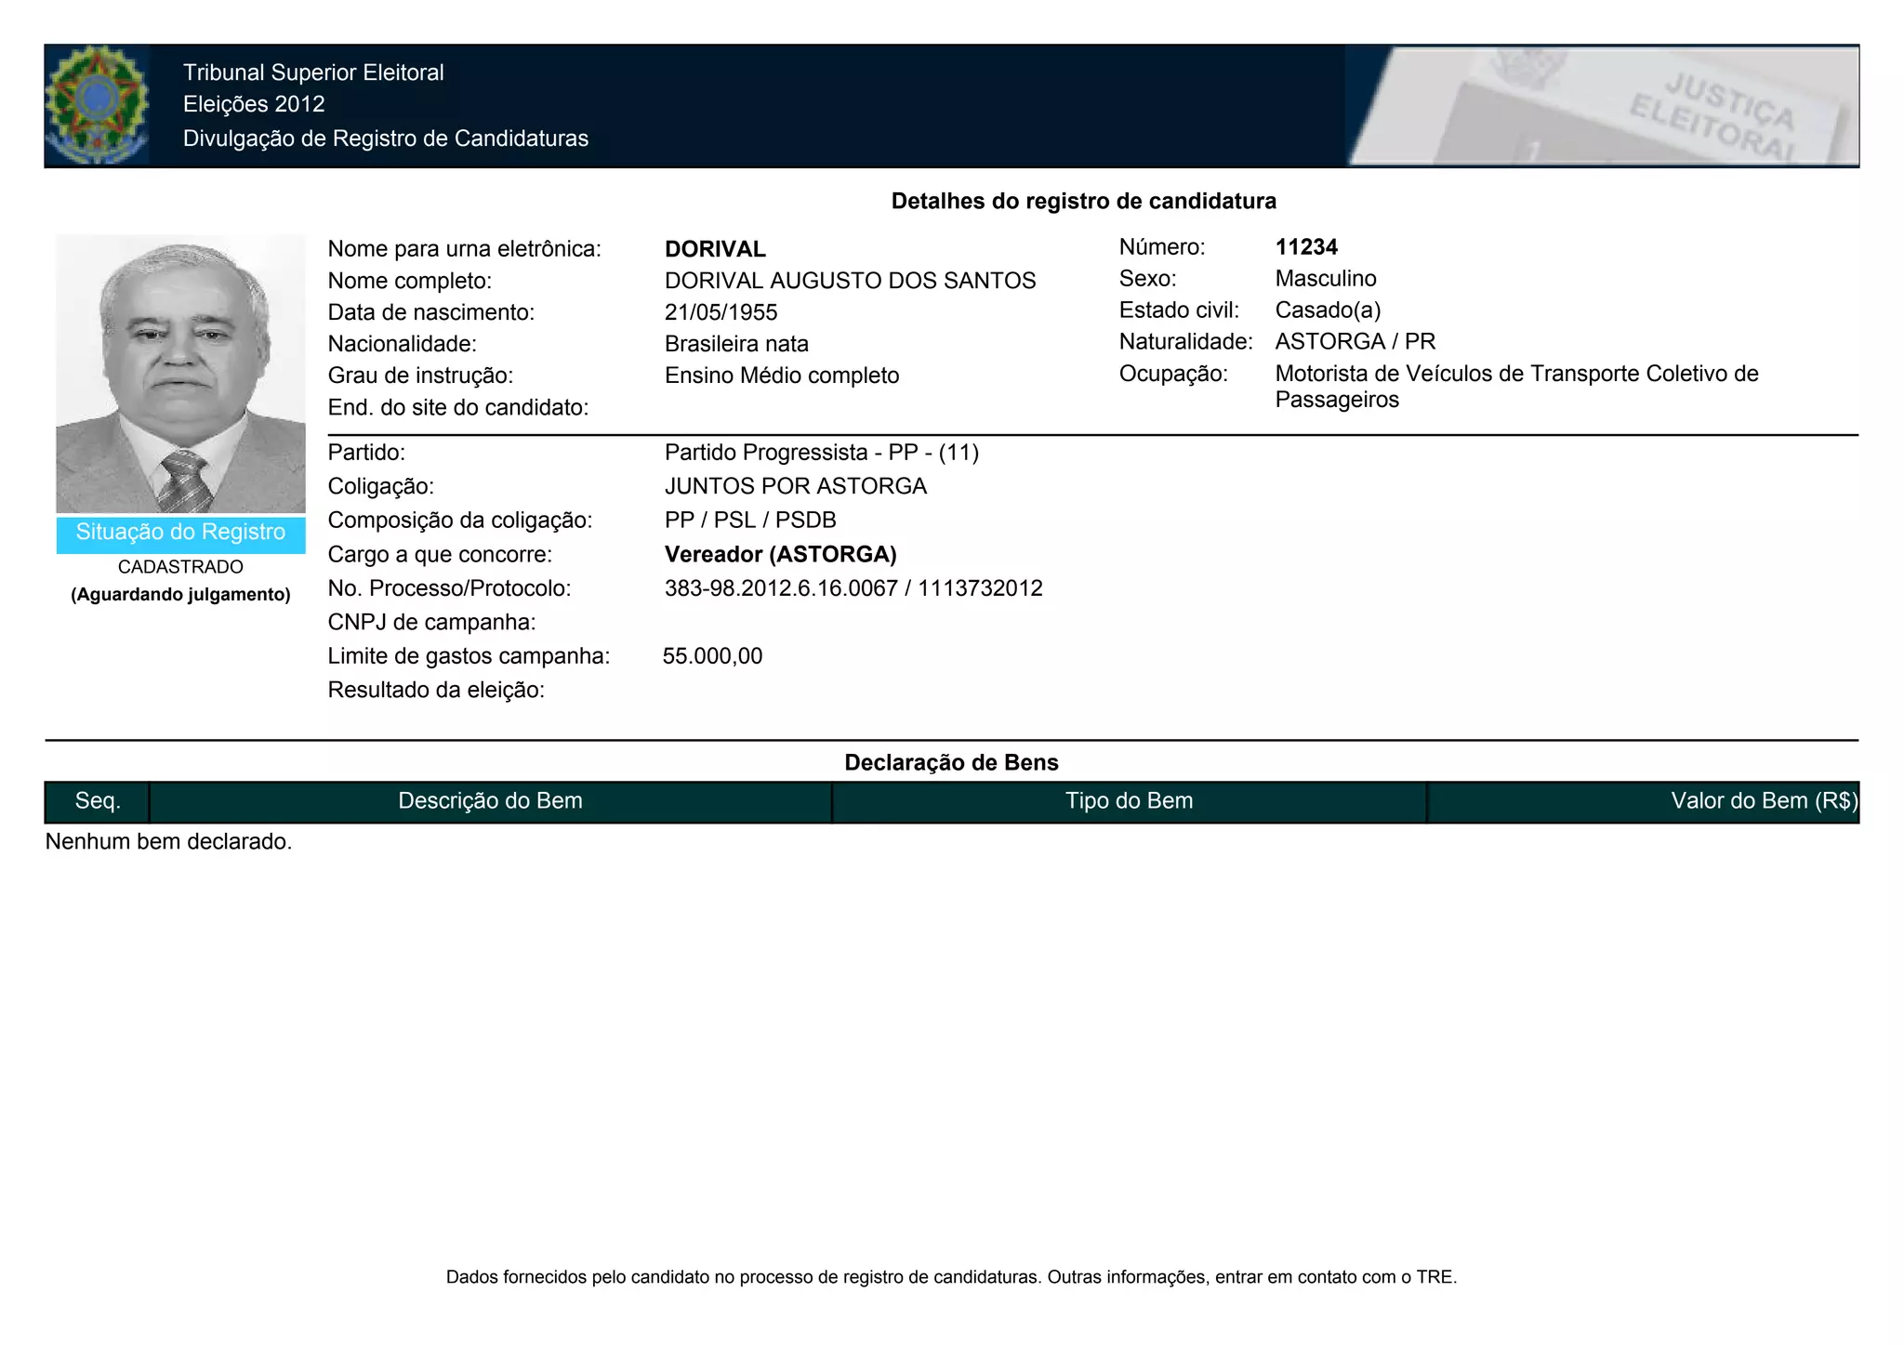The height and width of the screenshot is (1345, 1904).
Task: Click the Justiça Eleitoral banner image
Action: pos(1602,106)
